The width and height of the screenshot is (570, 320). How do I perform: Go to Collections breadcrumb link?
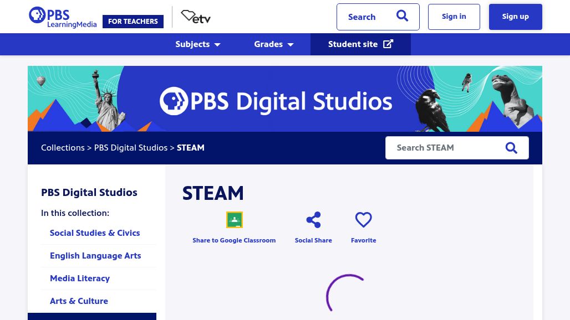click(63, 148)
